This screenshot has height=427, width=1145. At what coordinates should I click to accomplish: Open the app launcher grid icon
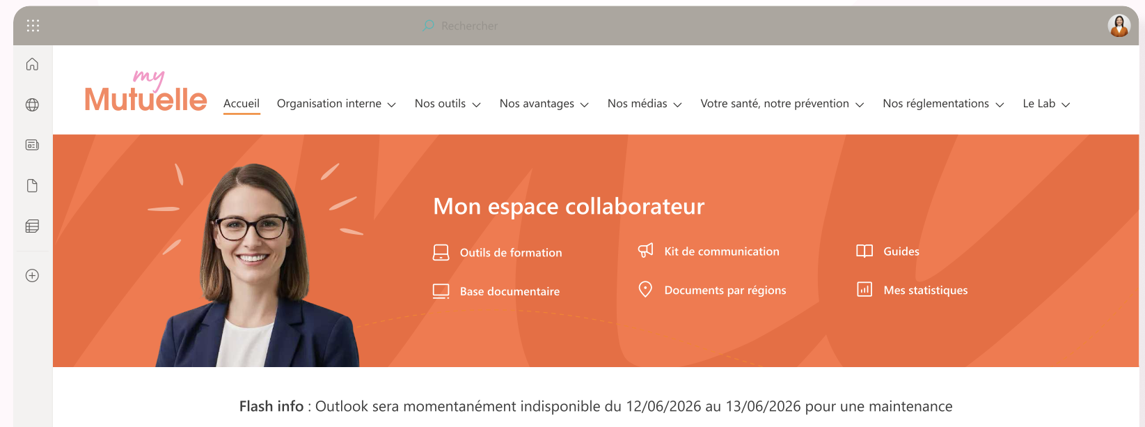pos(33,26)
